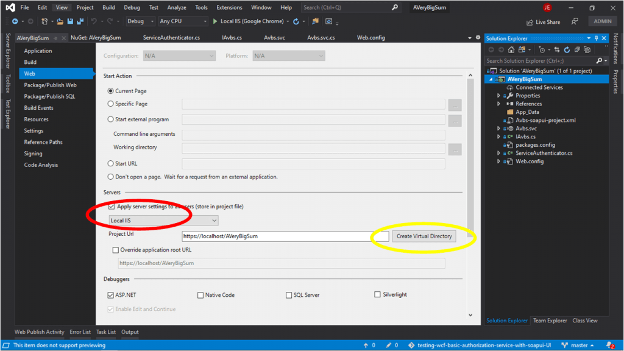The width and height of the screenshot is (624, 351).
Task: Expand the ServiceAuthenticator.cs node
Action: click(498, 153)
